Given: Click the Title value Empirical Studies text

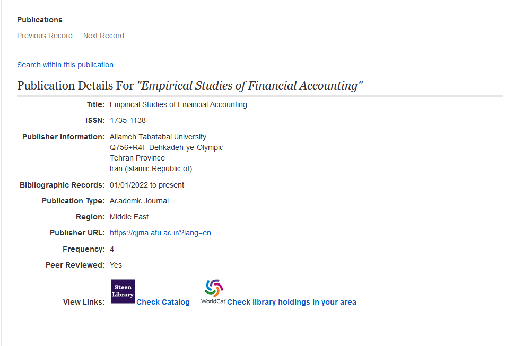Looking at the screenshot, I should (178, 104).
